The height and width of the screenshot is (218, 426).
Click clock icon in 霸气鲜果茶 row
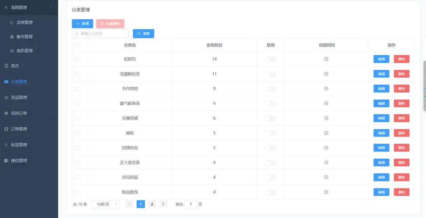pos(326,103)
